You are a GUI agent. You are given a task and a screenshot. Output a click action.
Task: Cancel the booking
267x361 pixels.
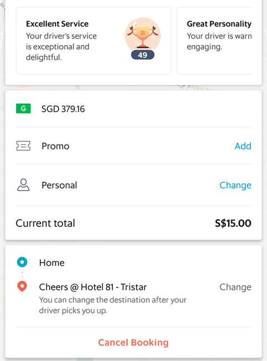(133, 343)
